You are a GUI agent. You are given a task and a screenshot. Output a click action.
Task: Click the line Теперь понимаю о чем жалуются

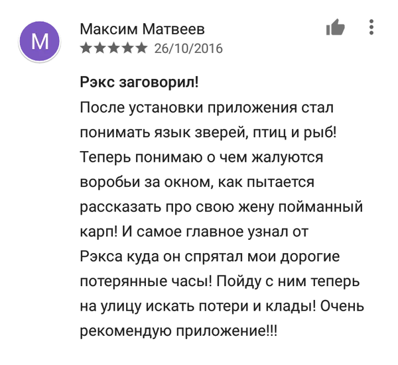[x=201, y=156]
